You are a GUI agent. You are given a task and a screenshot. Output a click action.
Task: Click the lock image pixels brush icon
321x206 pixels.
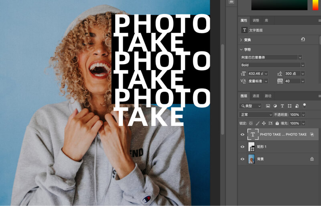coord(258,123)
